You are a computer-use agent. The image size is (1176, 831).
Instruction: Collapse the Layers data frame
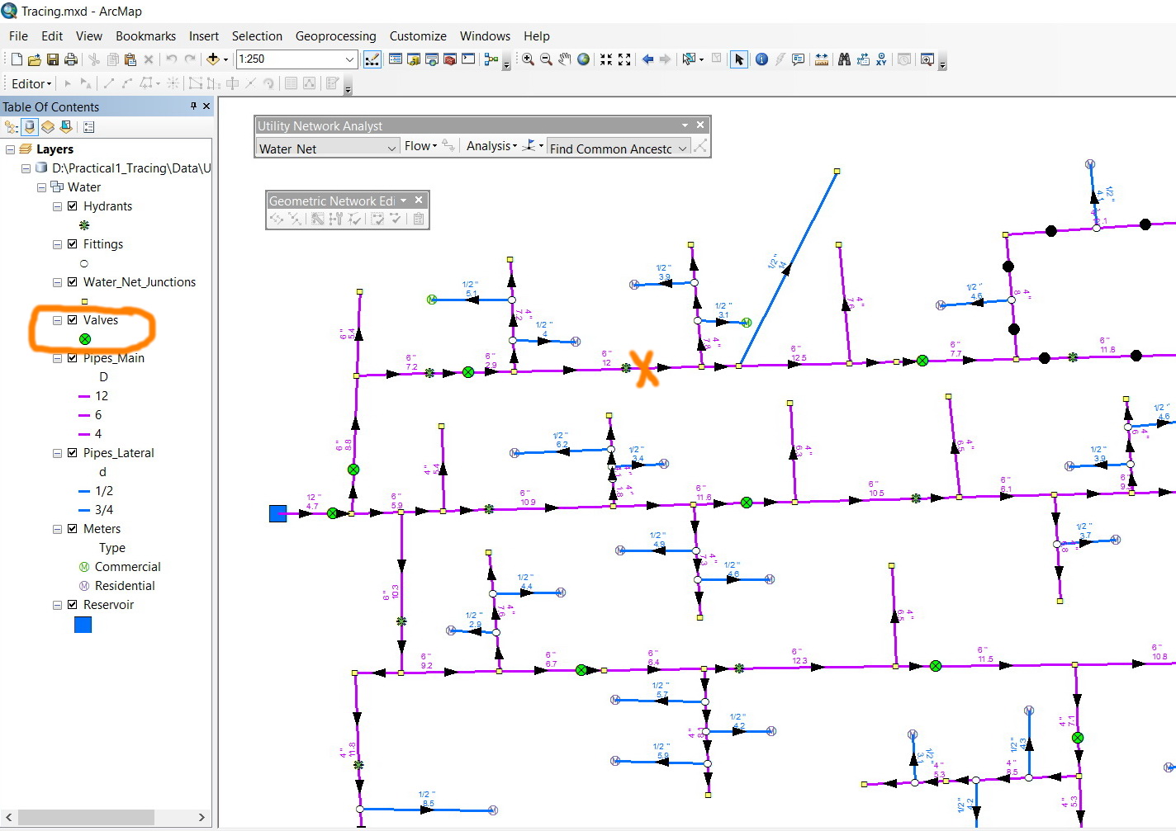(10, 149)
